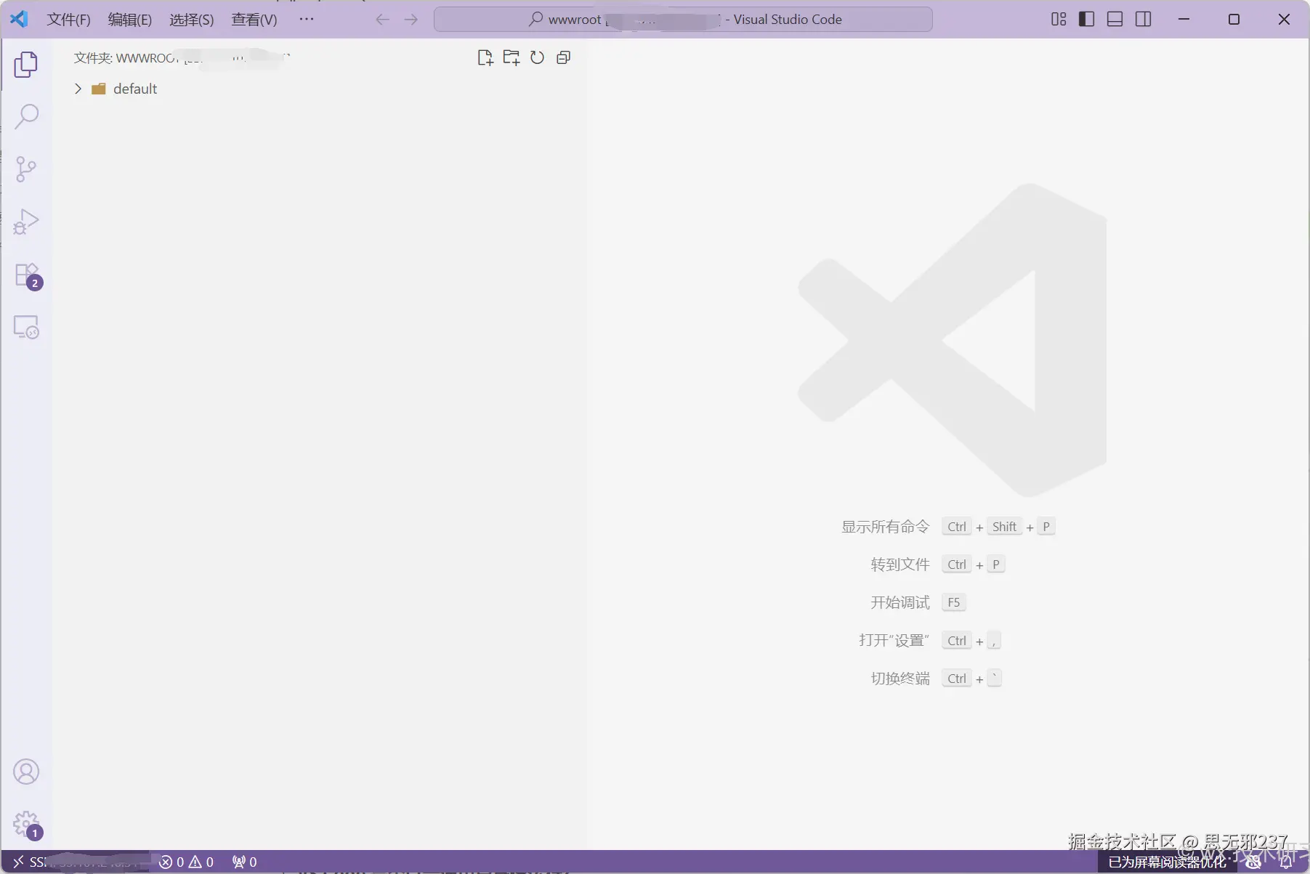Expand the default folder chevron

(x=78, y=89)
